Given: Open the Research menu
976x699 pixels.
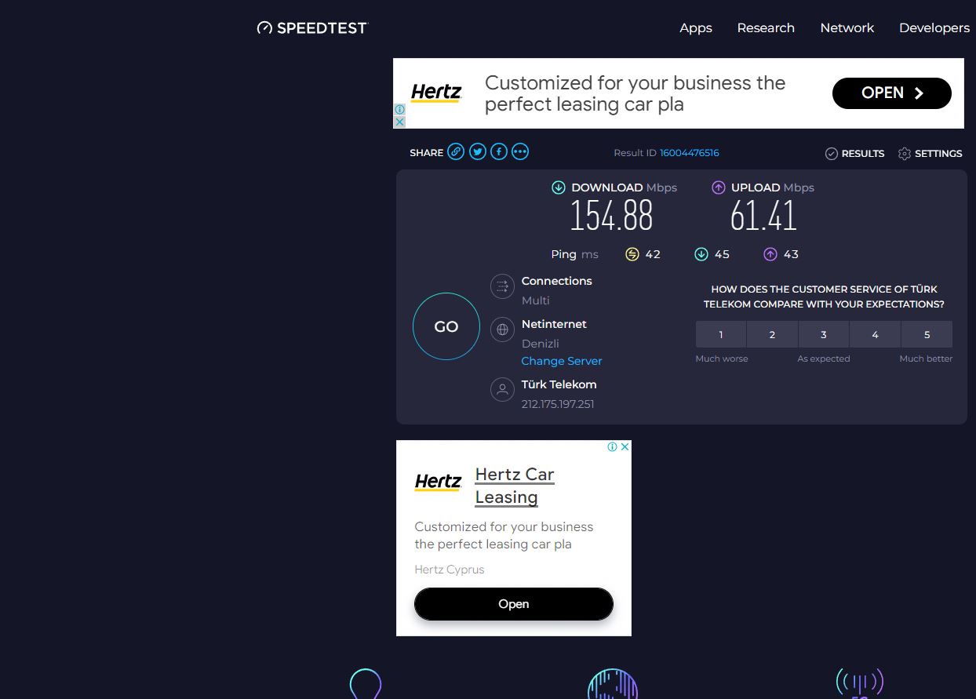Looking at the screenshot, I should 766,28.
